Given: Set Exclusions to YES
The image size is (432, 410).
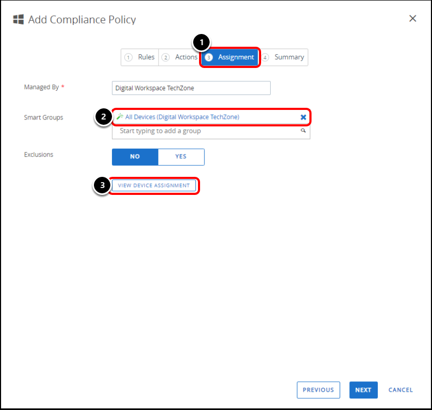Looking at the screenshot, I should [181, 157].
